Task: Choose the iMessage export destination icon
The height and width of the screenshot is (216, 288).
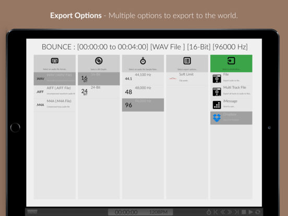Action: tap(217, 105)
